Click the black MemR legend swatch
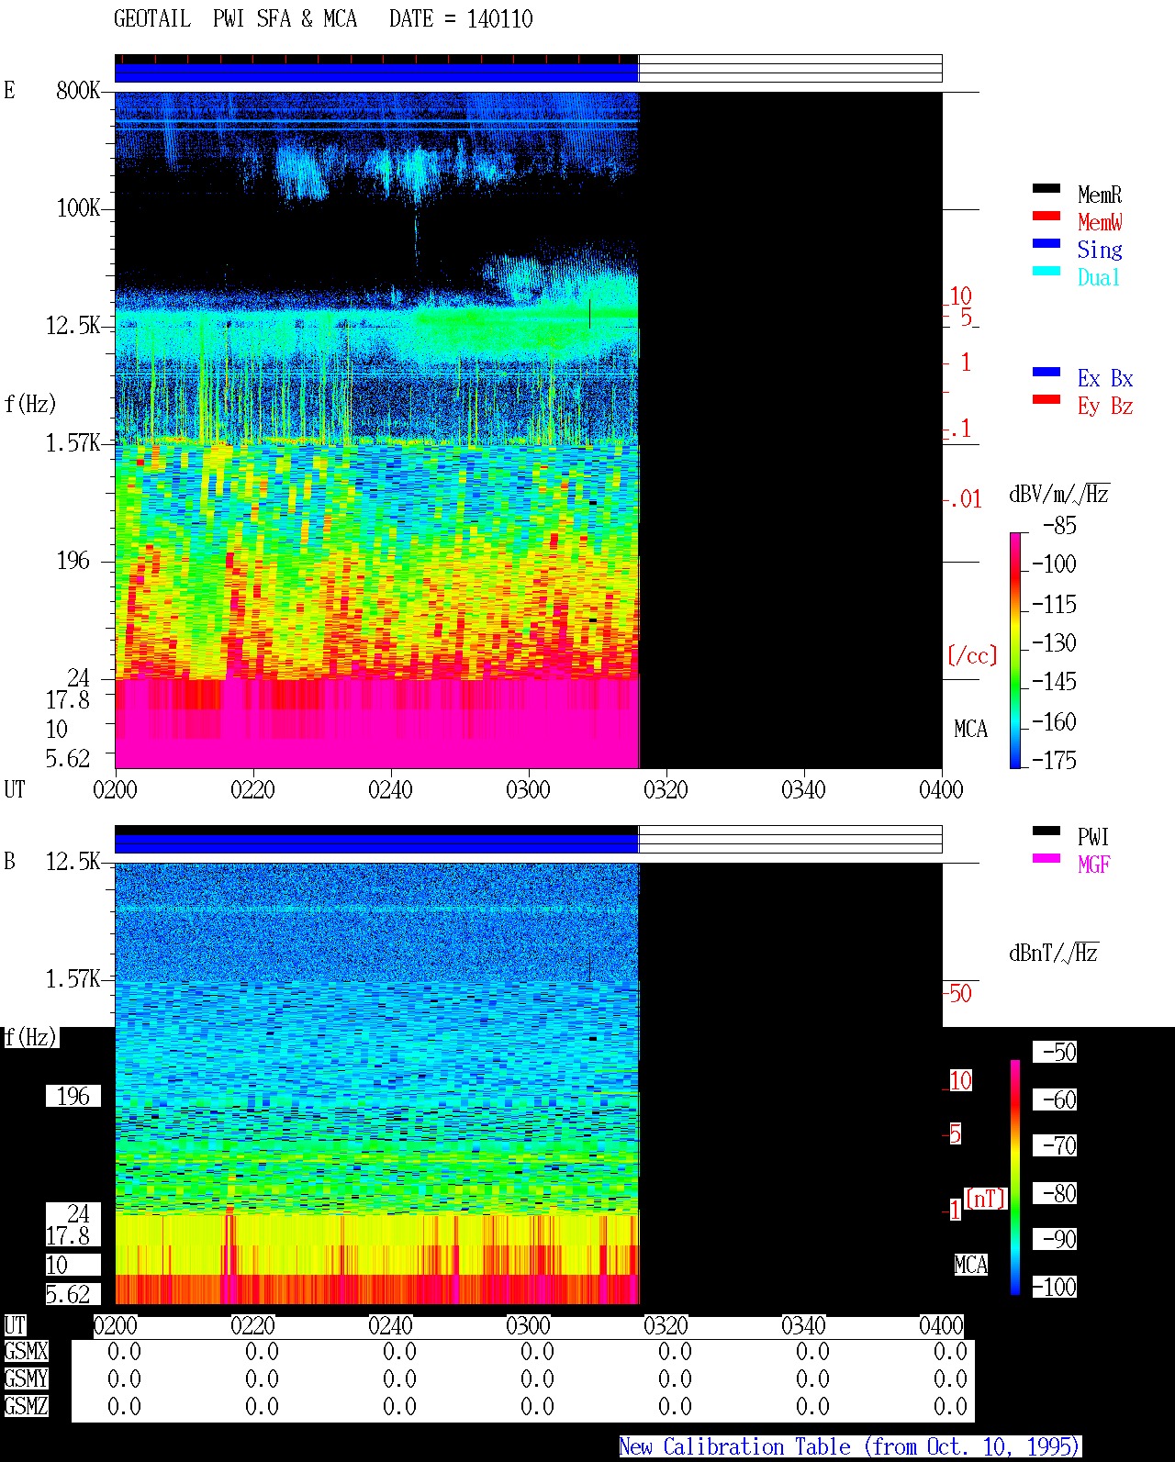 (x=1046, y=188)
